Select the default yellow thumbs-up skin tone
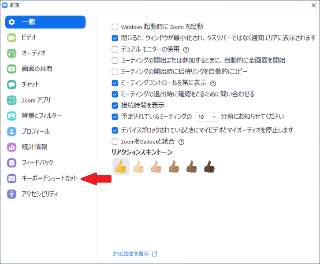The width and height of the screenshot is (320, 264). (x=121, y=167)
